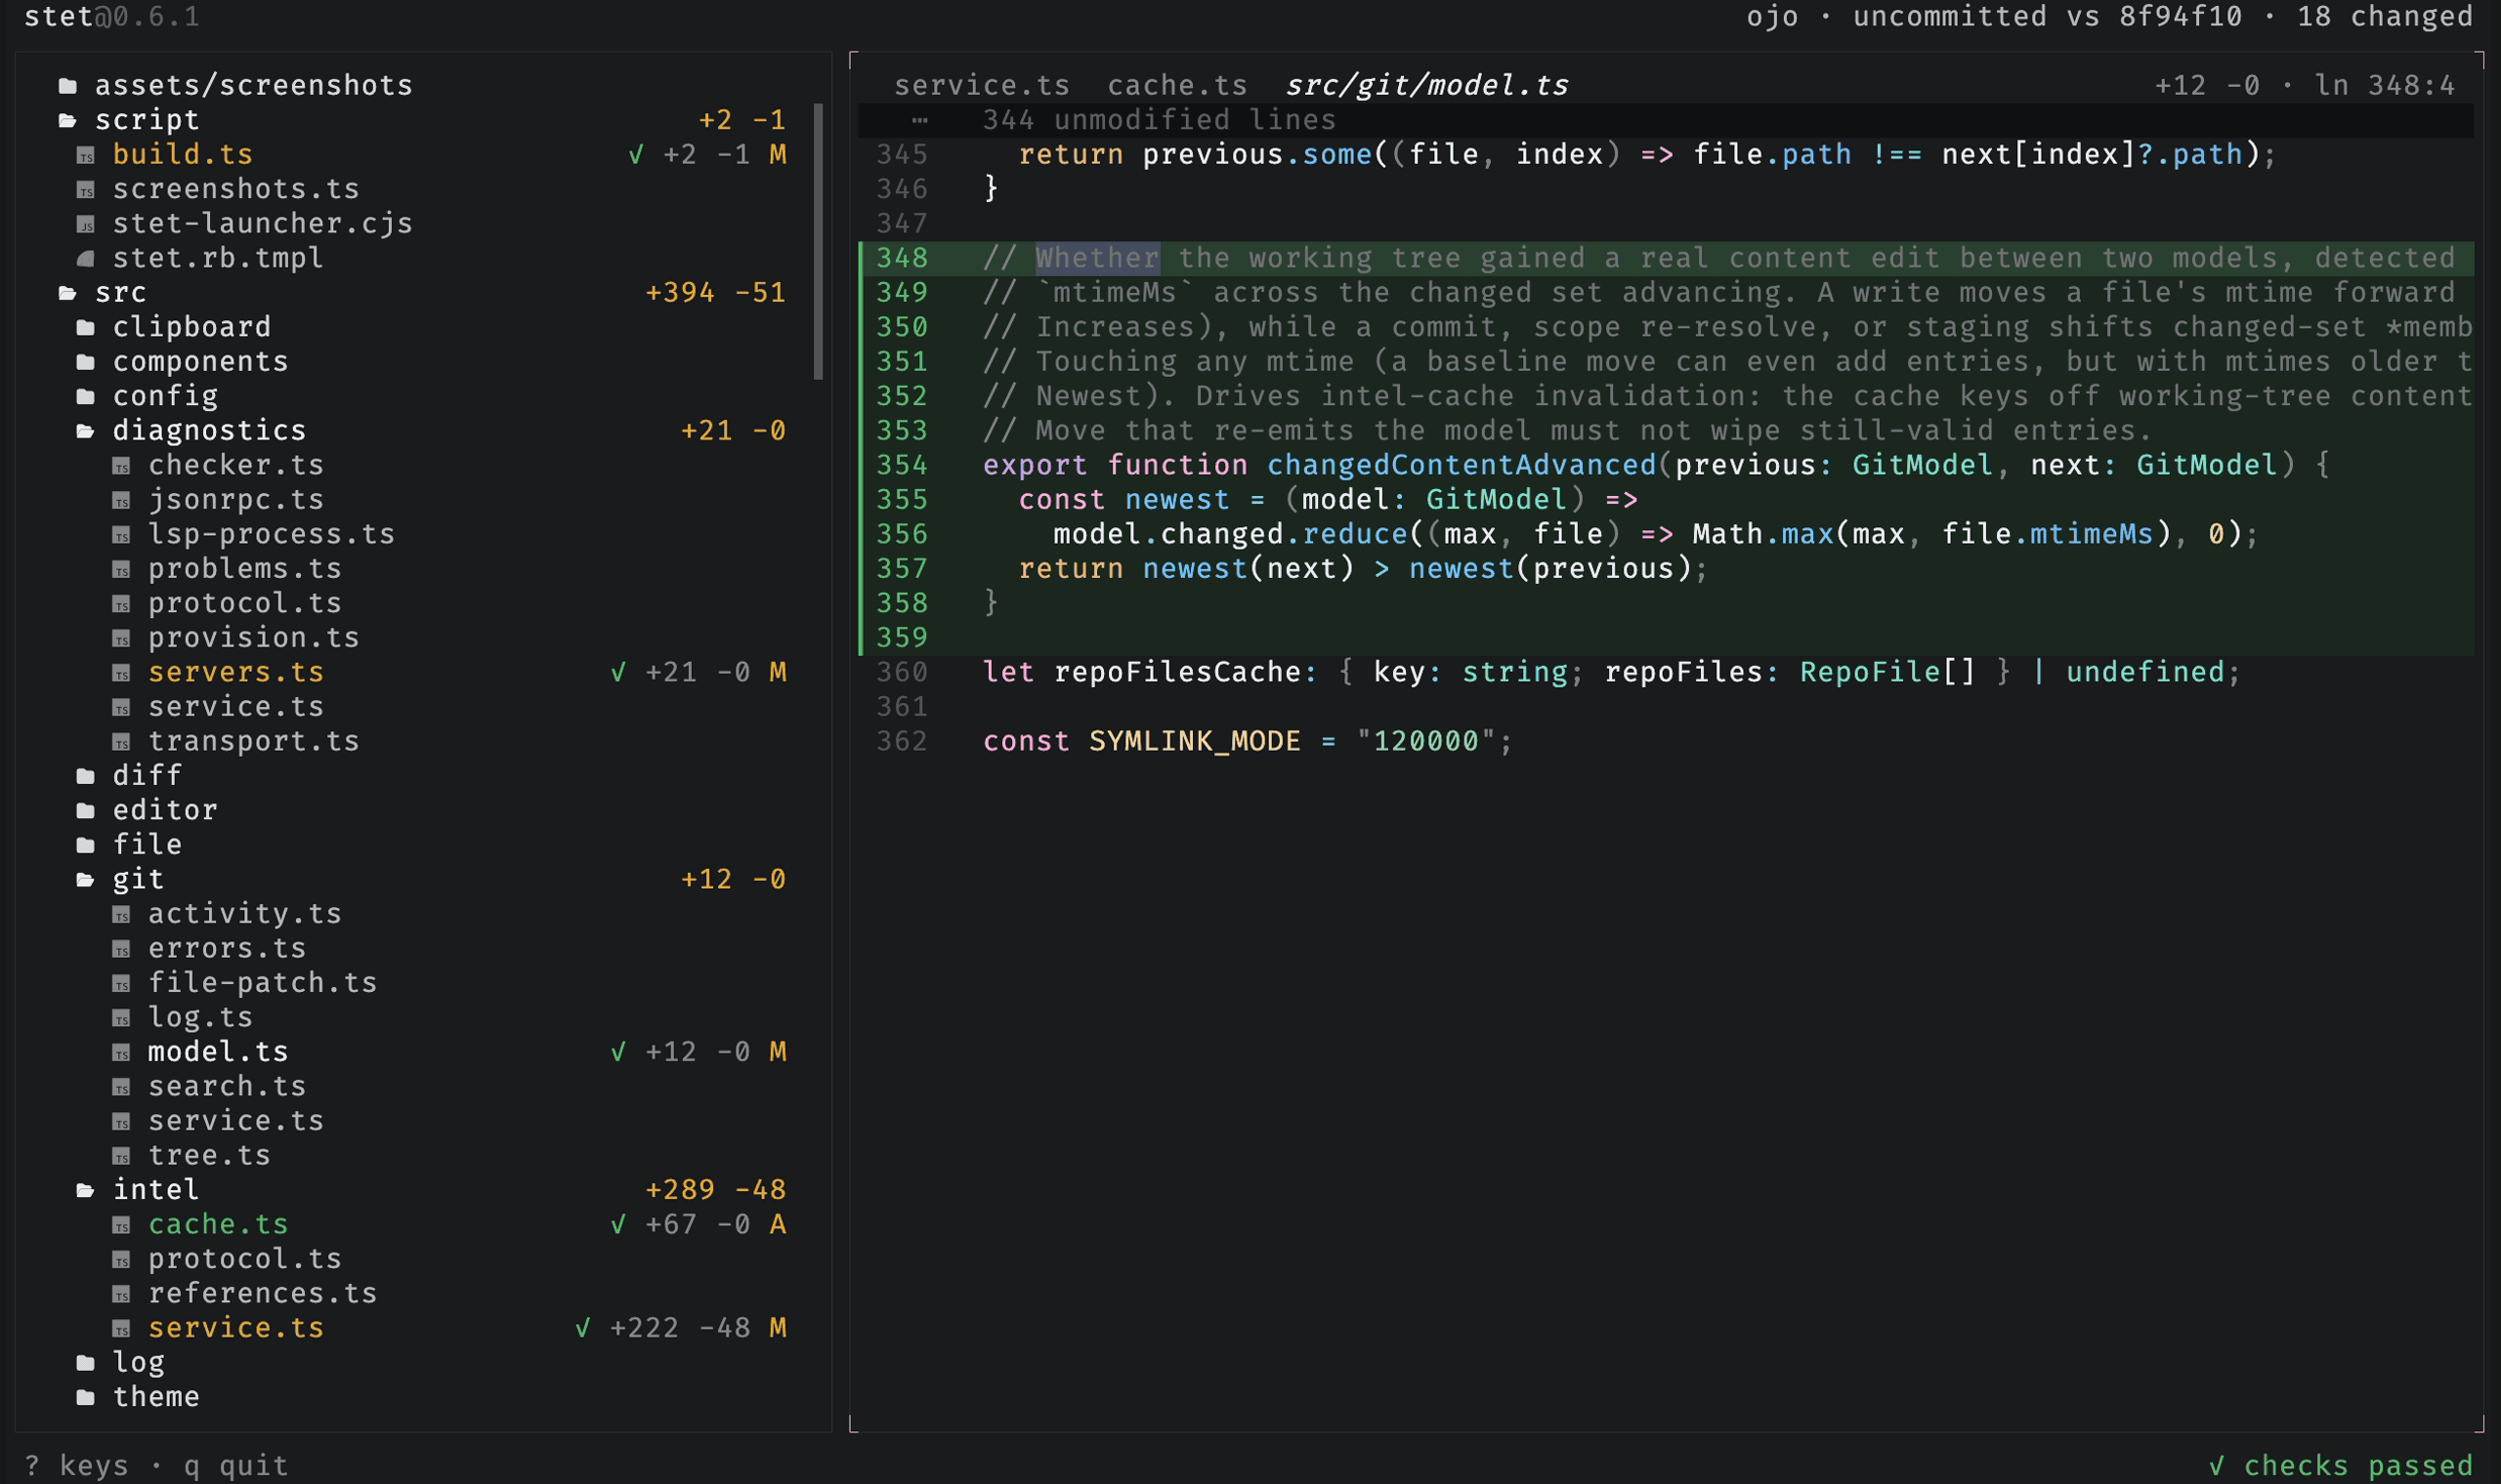Click the '+394 -51' stat beside src
This screenshot has width=2501, height=1484.
click(x=715, y=294)
